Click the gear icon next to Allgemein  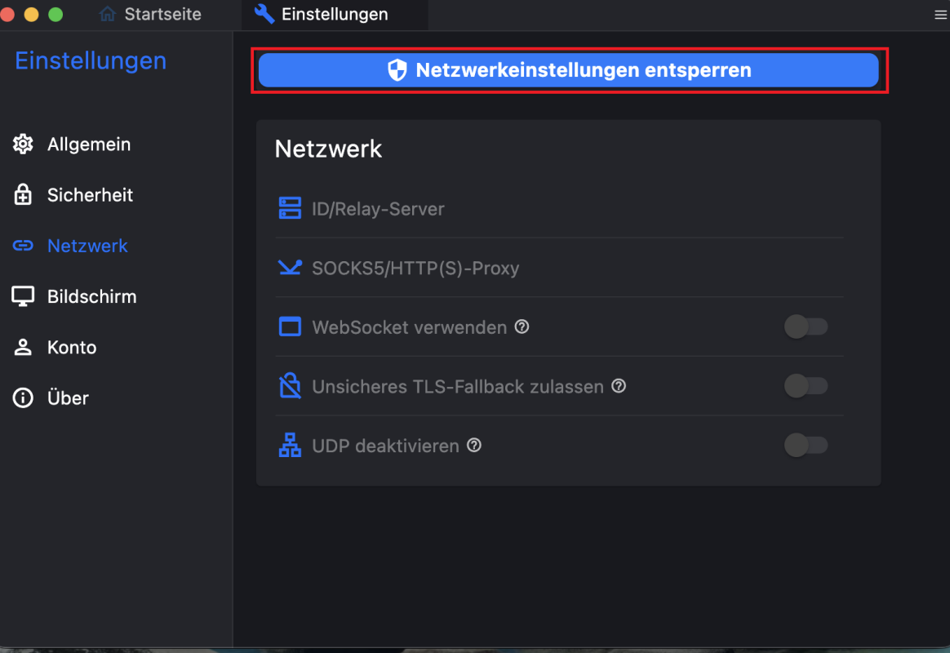click(23, 144)
